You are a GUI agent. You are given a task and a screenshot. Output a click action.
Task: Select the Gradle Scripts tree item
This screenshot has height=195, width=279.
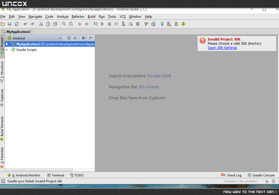[26, 50]
